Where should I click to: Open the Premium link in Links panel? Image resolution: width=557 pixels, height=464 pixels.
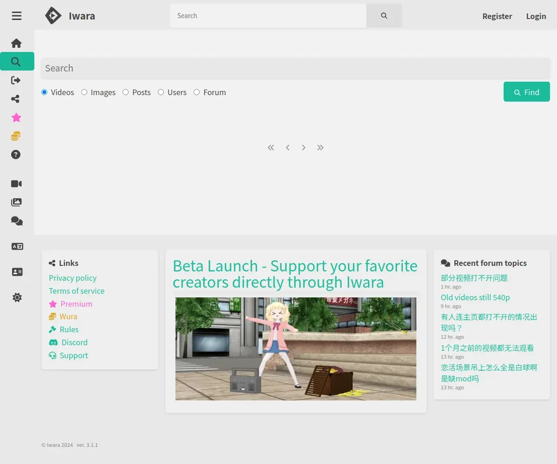(71, 304)
